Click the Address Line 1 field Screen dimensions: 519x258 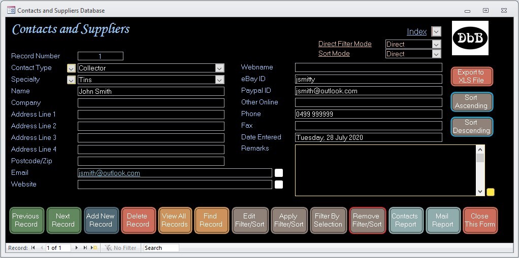pyautogui.click(x=151, y=115)
